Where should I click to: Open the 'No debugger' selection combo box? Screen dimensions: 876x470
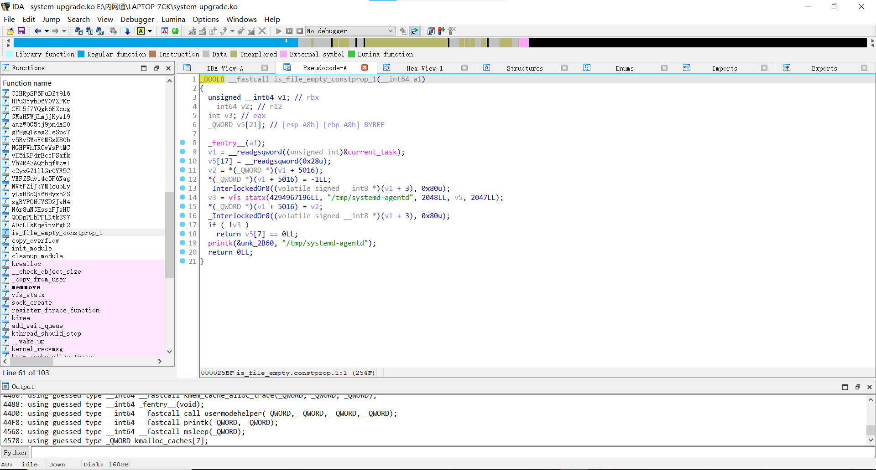coord(350,31)
